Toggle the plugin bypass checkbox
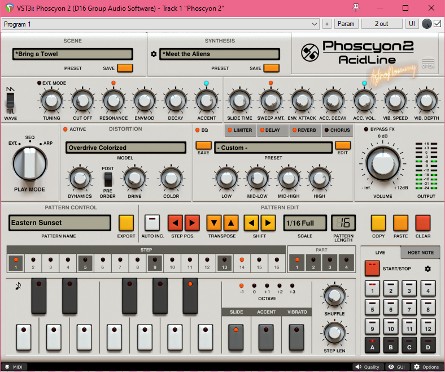The width and height of the screenshot is (445, 372). click(x=437, y=24)
